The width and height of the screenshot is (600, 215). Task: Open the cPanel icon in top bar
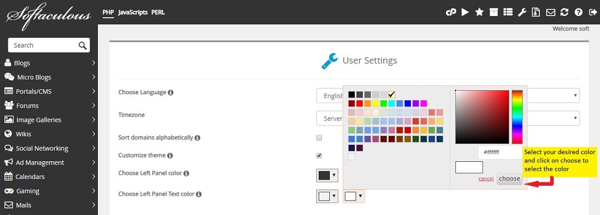(451, 13)
